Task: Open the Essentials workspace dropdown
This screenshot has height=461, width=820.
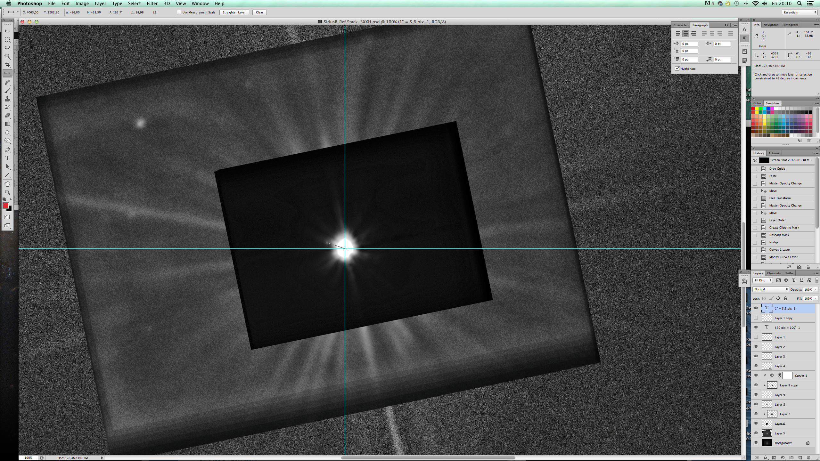Action: click(800, 12)
